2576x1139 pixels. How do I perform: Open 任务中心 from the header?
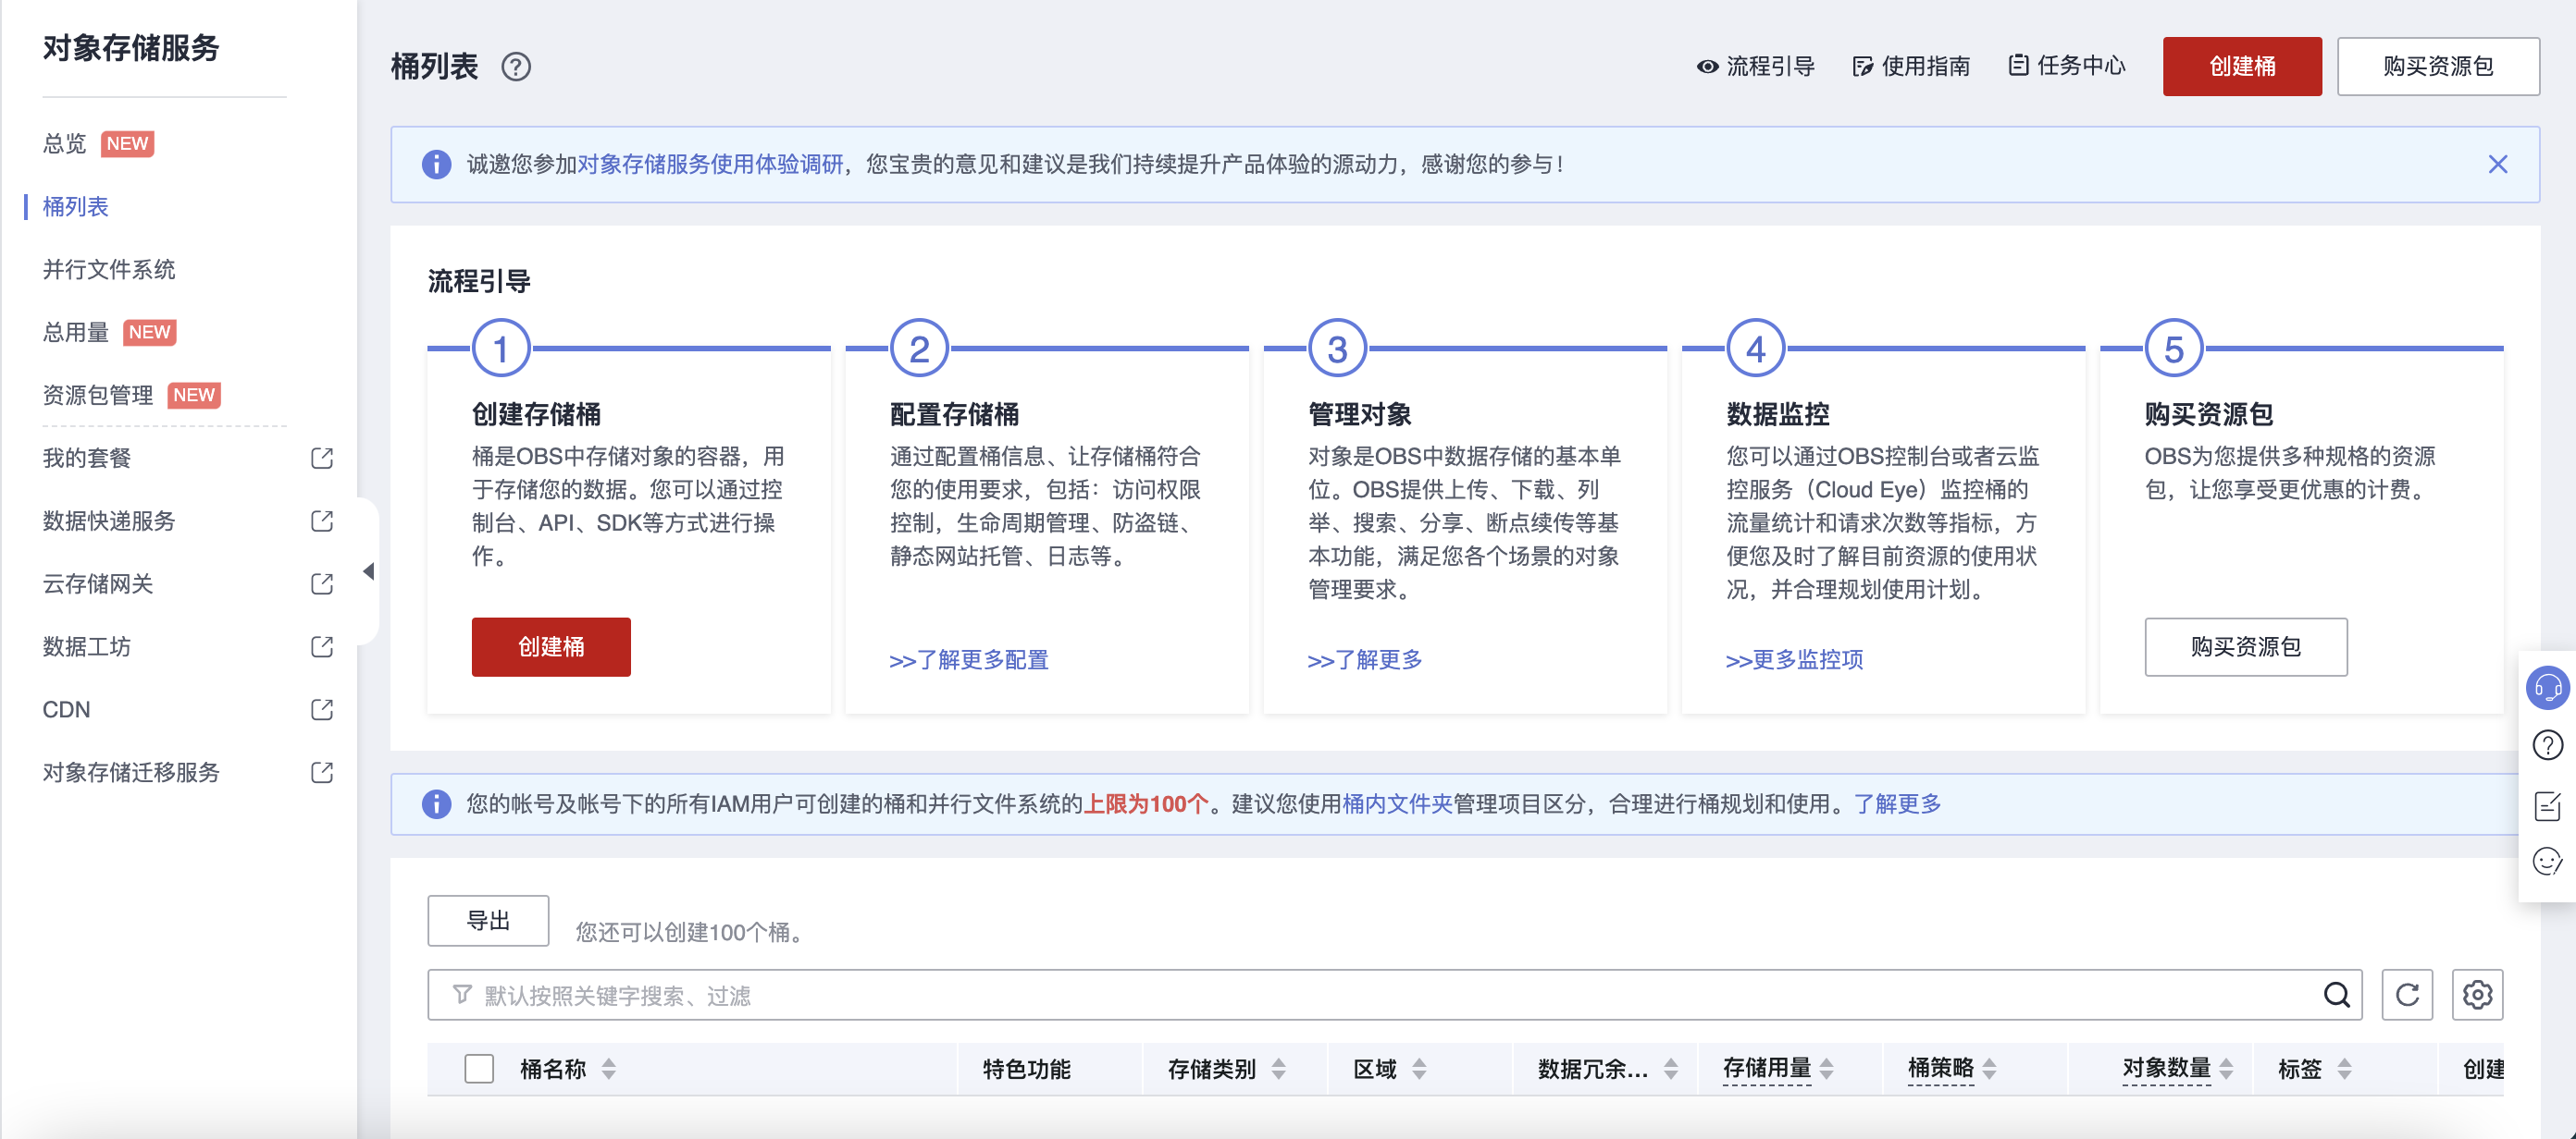(x=2066, y=66)
